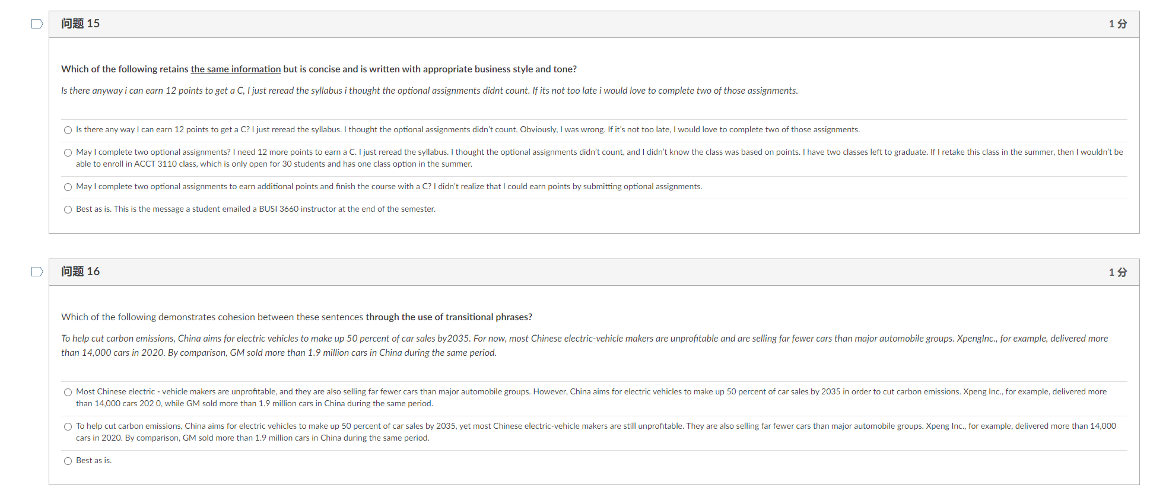The height and width of the screenshot is (494, 1150).
Task: Click the 1 分 score label for question 16
Action: point(1117,272)
